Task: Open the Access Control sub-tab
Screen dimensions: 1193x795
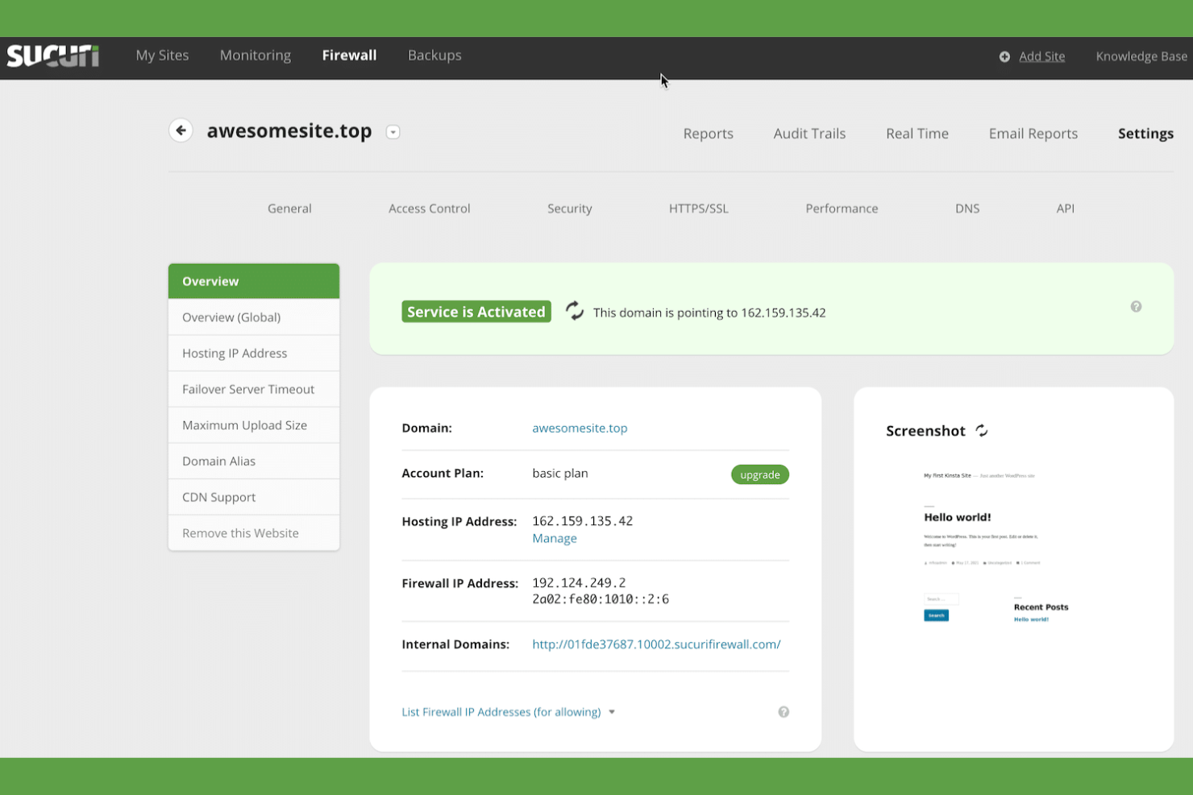Action: (x=430, y=209)
